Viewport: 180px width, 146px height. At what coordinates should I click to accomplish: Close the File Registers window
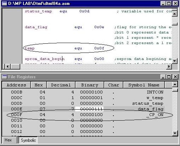tap(175, 77)
